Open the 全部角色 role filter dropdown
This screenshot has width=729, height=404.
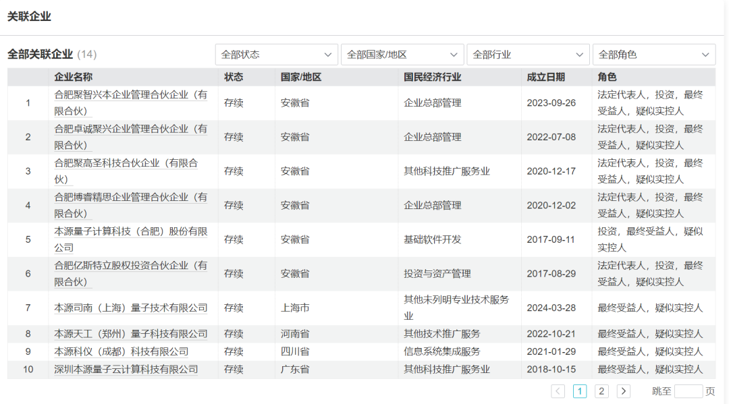click(x=653, y=55)
